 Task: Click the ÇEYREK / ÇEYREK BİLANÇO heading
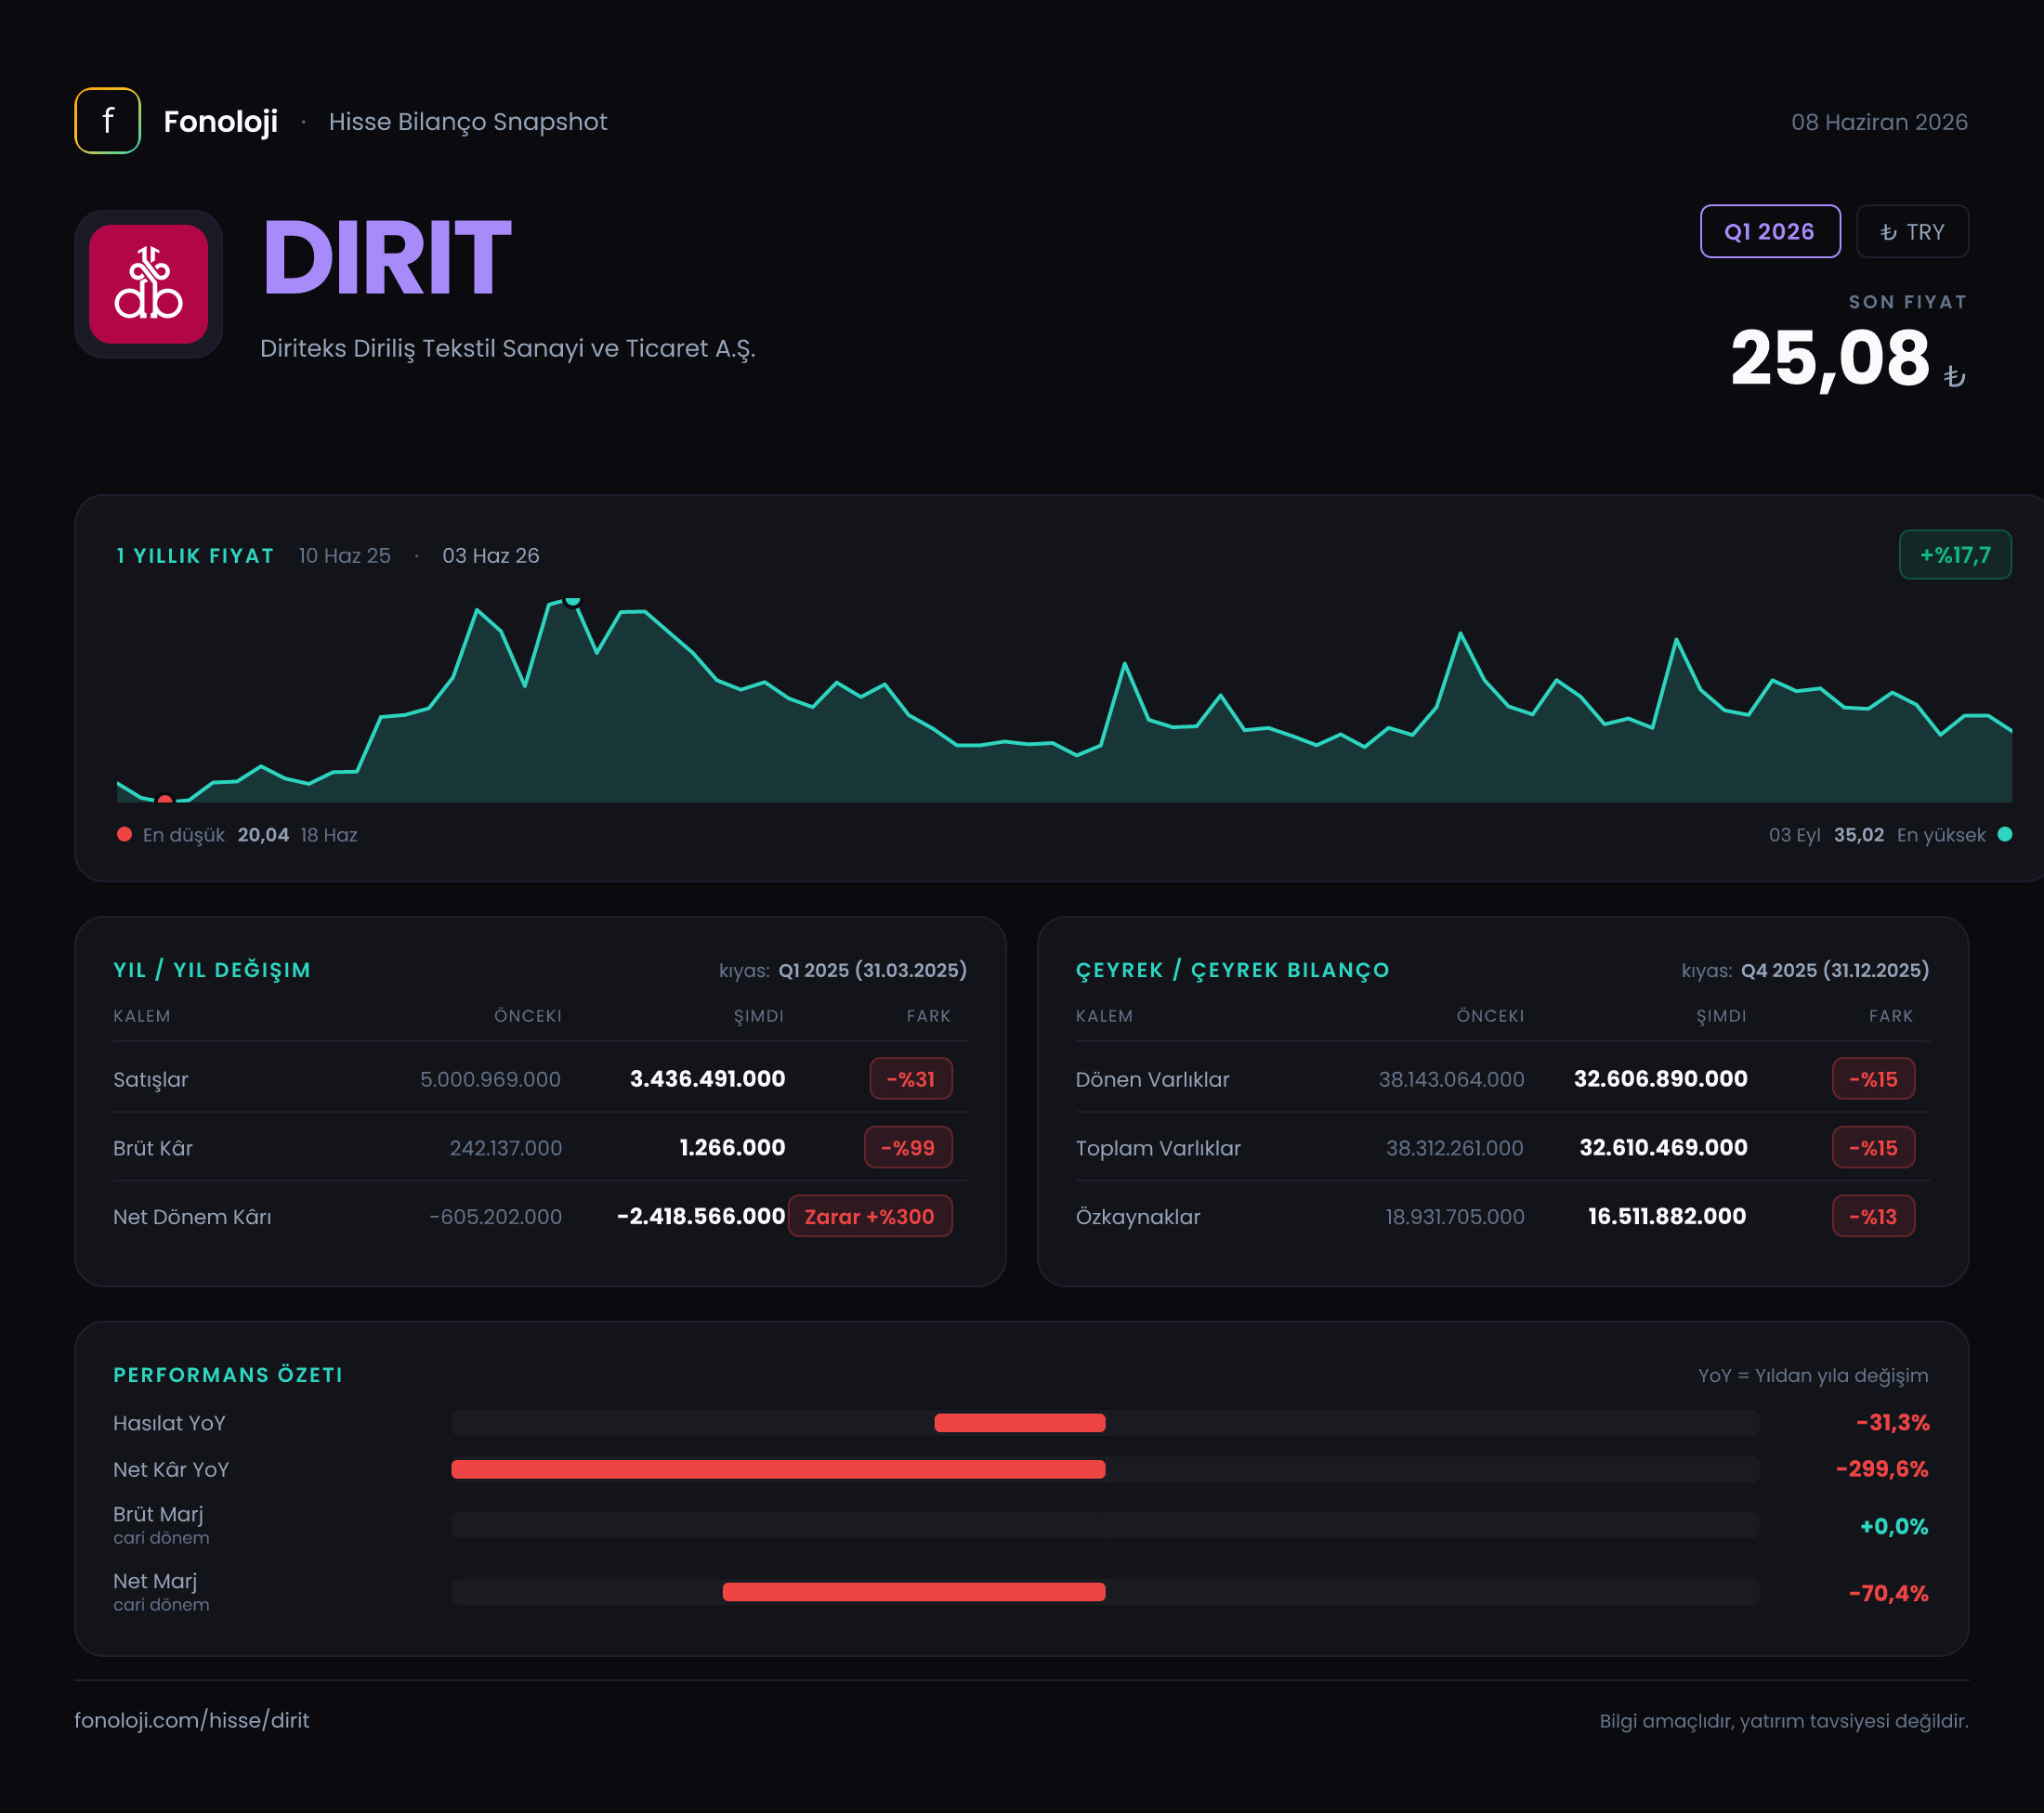click(1232, 970)
